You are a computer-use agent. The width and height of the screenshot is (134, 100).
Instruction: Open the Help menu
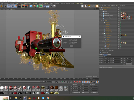click(82, 3)
